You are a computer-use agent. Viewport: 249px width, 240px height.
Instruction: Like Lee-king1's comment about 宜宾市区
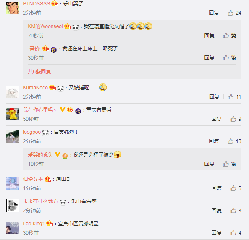coord(233,232)
